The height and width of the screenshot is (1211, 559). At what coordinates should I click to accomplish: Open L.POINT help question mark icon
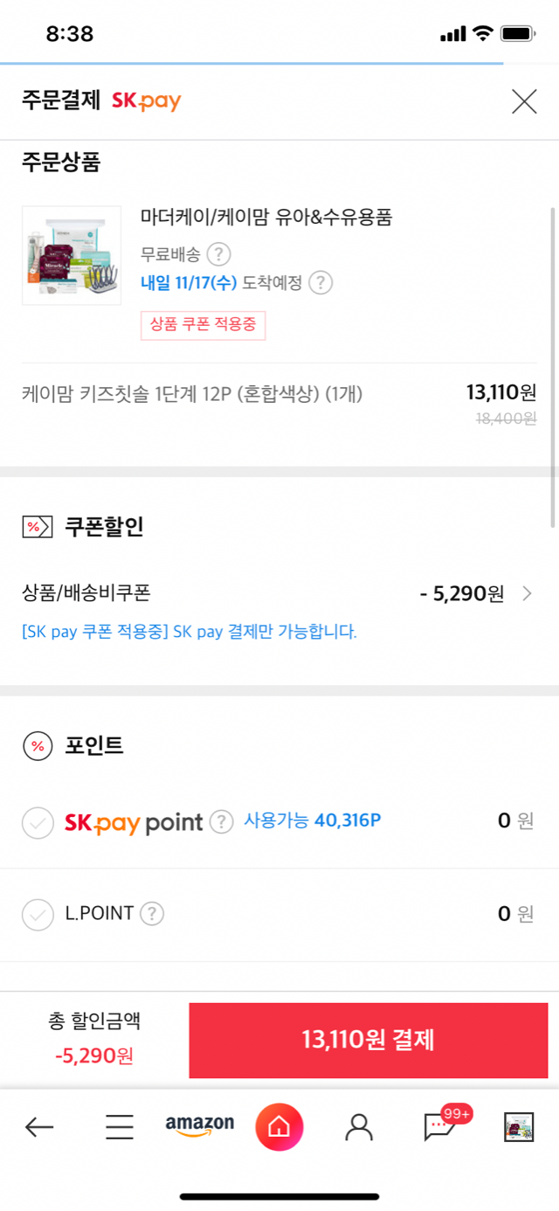click(153, 914)
